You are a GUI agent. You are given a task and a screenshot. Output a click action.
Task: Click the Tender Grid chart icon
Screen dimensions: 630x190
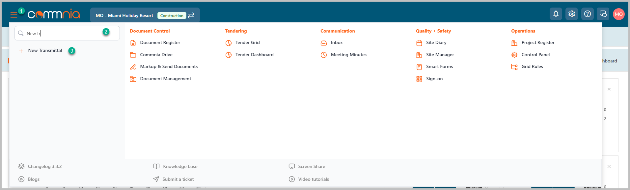click(229, 43)
